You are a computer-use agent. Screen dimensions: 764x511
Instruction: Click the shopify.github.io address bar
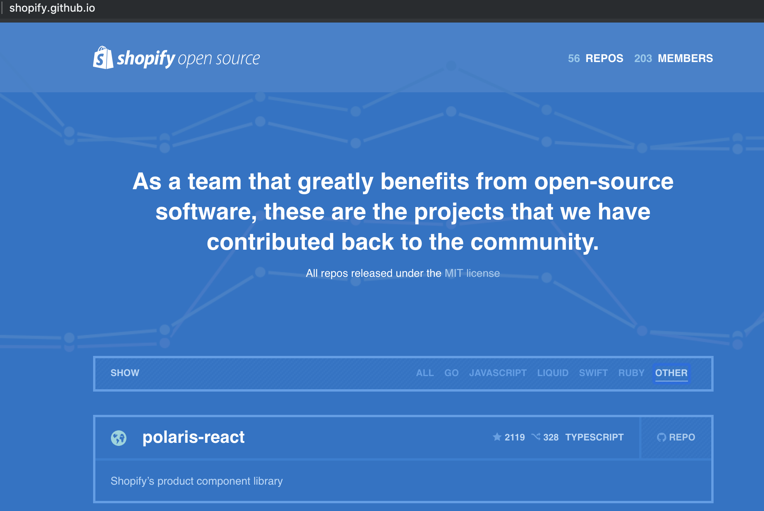[52, 9]
